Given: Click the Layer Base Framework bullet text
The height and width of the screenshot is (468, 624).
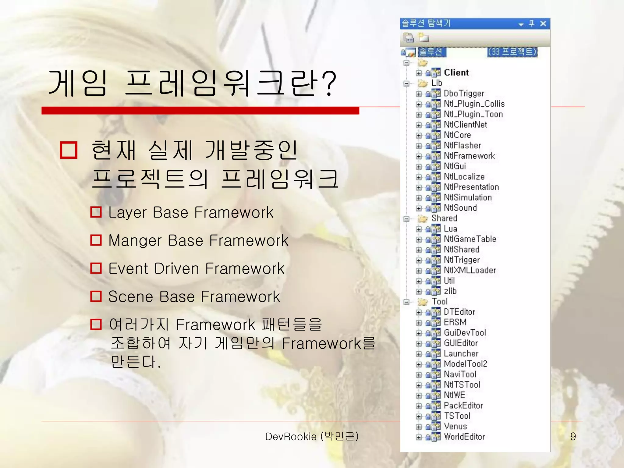Looking at the screenshot, I should pos(191,212).
